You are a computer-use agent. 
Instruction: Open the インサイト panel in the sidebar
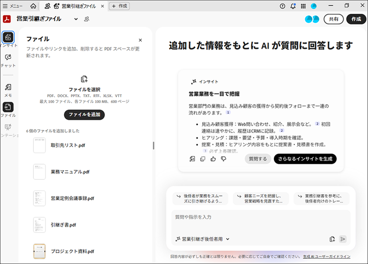point(8,37)
